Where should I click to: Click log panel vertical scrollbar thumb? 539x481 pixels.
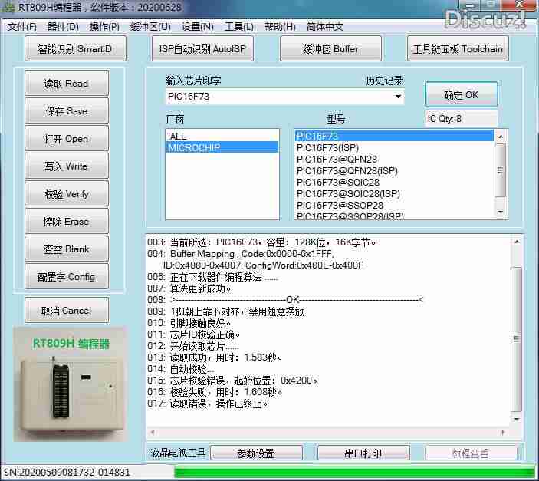[516, 339]
